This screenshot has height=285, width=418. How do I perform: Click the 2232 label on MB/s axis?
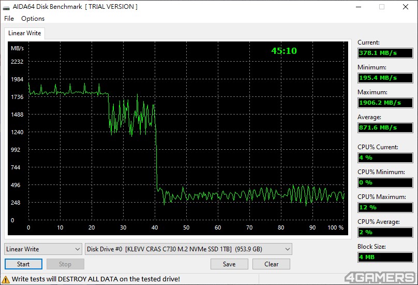pos(17,62)
